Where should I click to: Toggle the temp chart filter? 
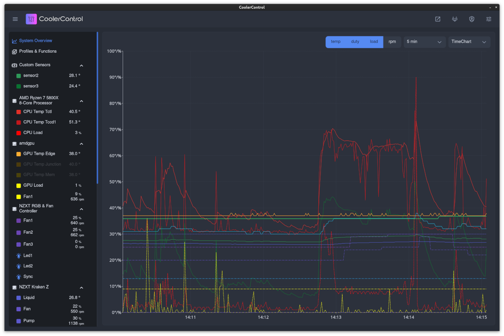(x=336, y=42)
